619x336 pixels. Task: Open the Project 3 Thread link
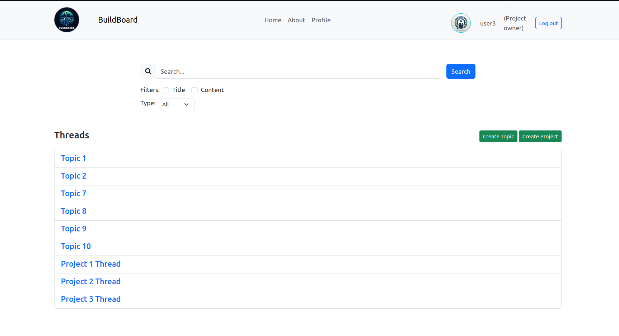coord(91,299)
